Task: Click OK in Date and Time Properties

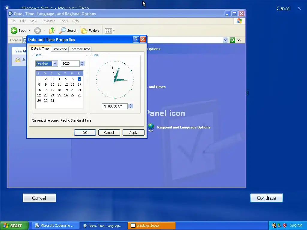Action: tap(85, 133)
